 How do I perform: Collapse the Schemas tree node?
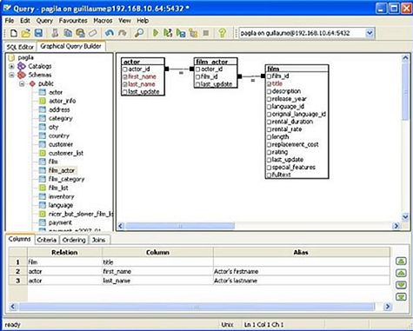click(x=11, y=75)
